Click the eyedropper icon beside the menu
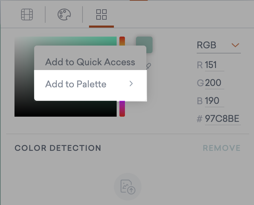The height and width of the screenshot is (205, 254). tap(148, 66)
